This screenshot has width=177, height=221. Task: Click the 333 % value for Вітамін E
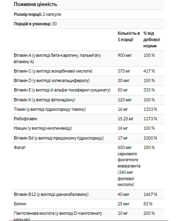[149, 90]
